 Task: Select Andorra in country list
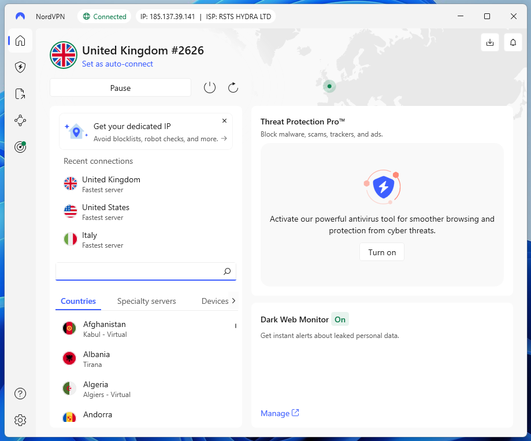click(146, 416)
